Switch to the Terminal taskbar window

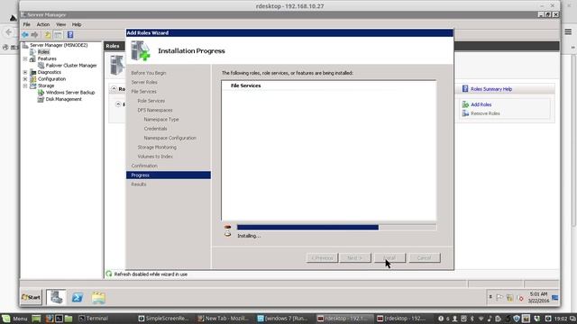coord(94,319)
